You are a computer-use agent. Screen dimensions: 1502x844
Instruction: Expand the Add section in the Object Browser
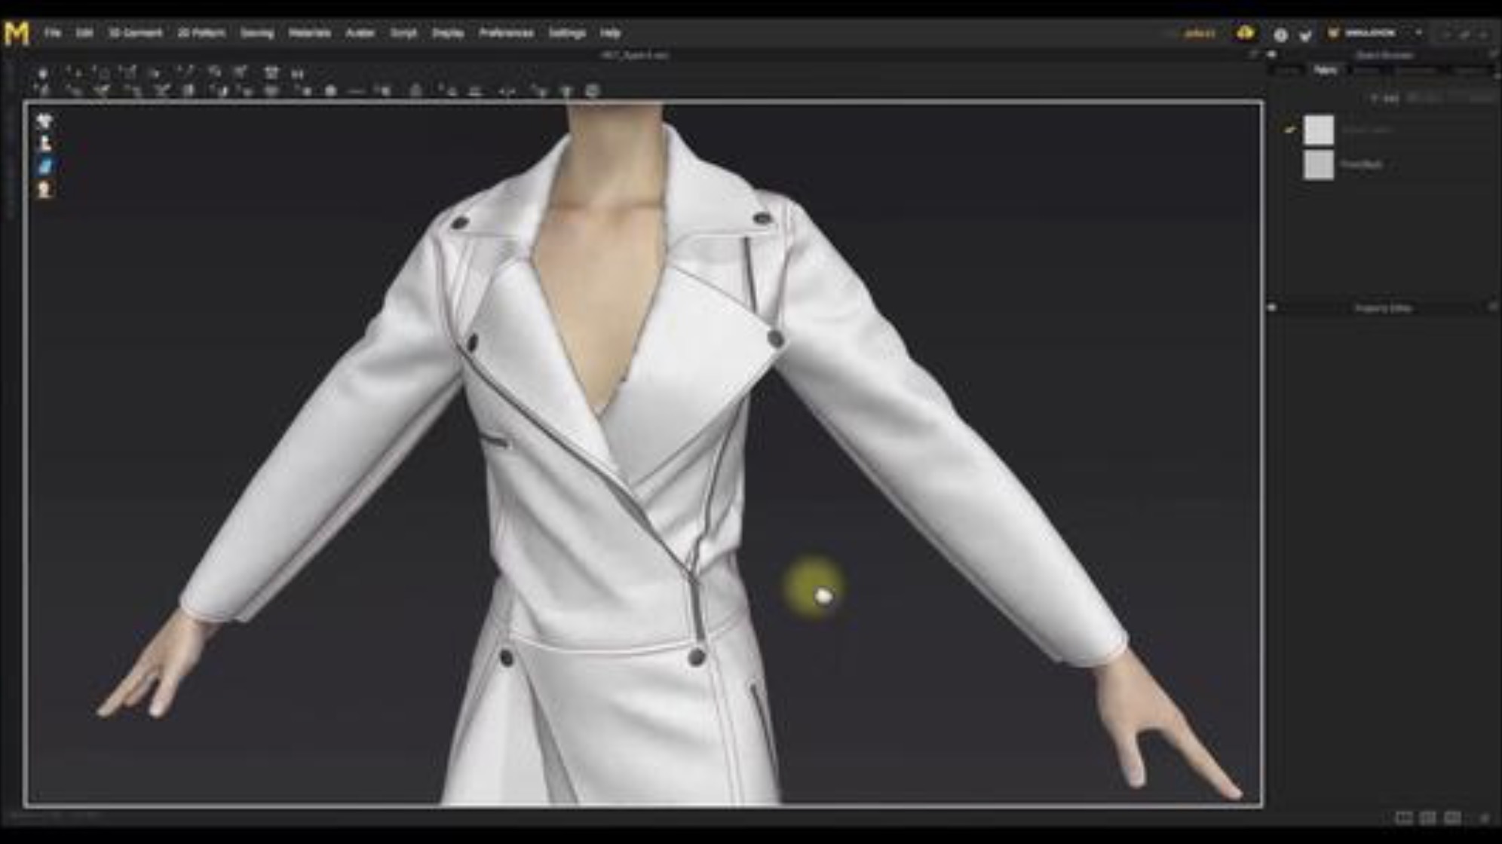(x=1384, y=99)
